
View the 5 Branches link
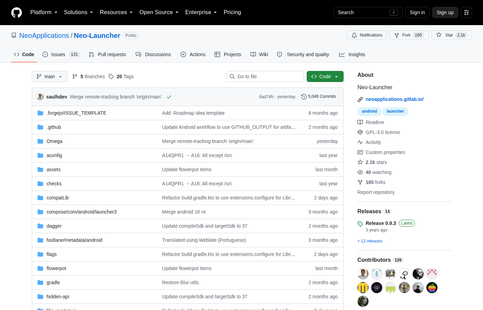89,76
